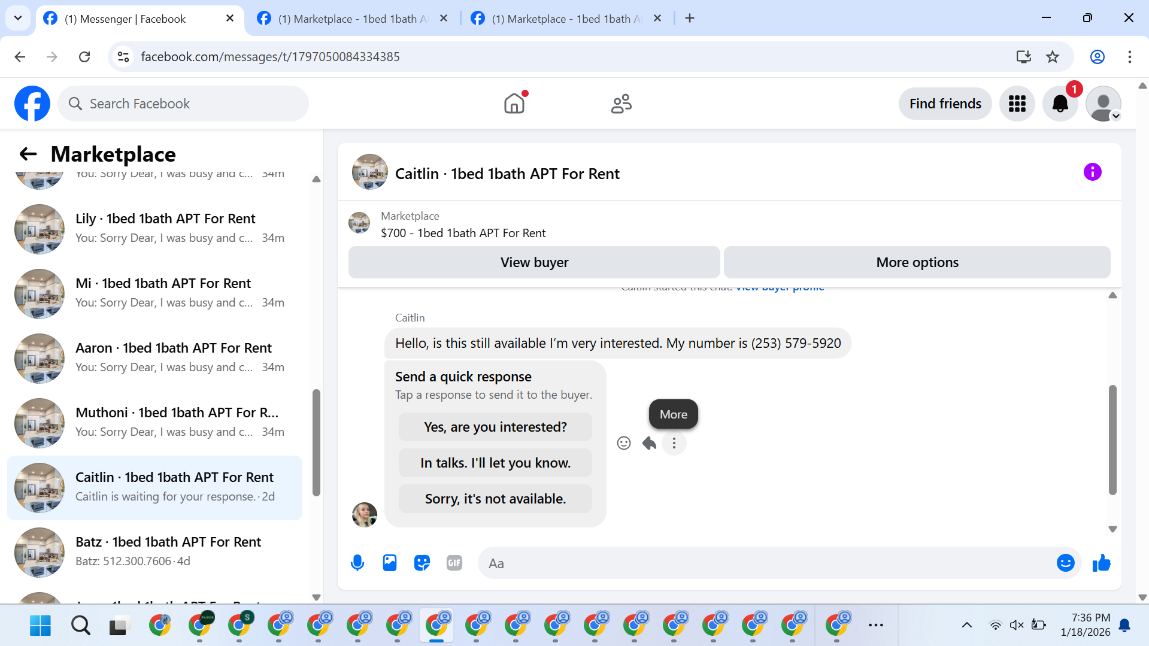The height and width of the screenshot is (646, 1149).
Task: Install app icon in address bar
Action: tap(1024, 57)
